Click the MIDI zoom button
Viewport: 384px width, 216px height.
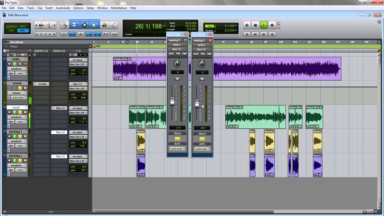pos(49,25)
